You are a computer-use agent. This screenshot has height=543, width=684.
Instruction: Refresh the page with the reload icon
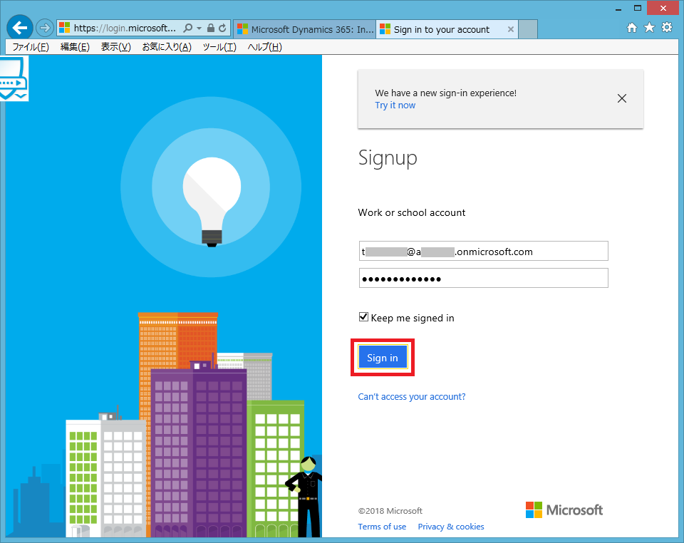click(x=222, y=29)
